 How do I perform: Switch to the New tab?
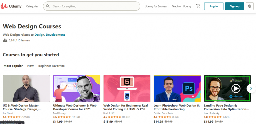(x=30, y=66)
